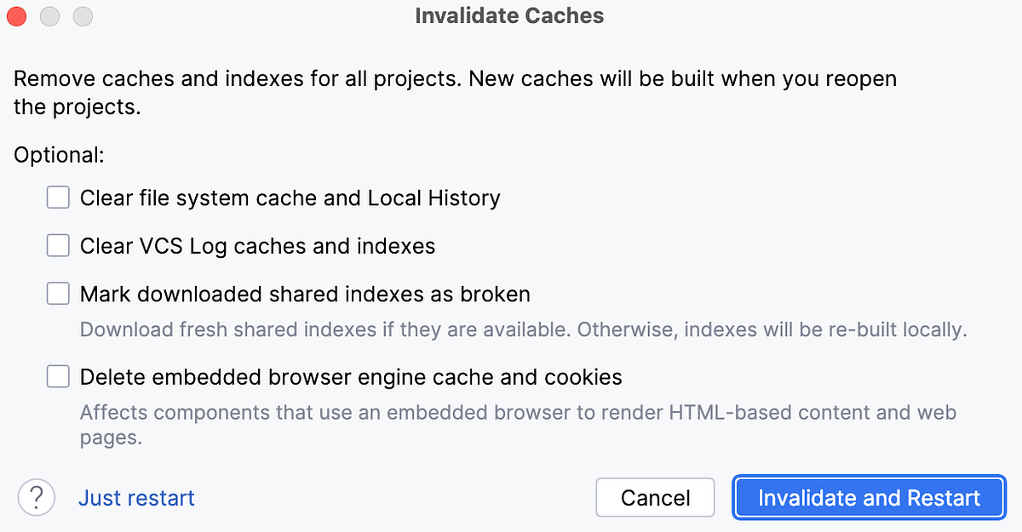Select the help bubble icon at bottom left
1022x532 pixels.
[36, 497]
